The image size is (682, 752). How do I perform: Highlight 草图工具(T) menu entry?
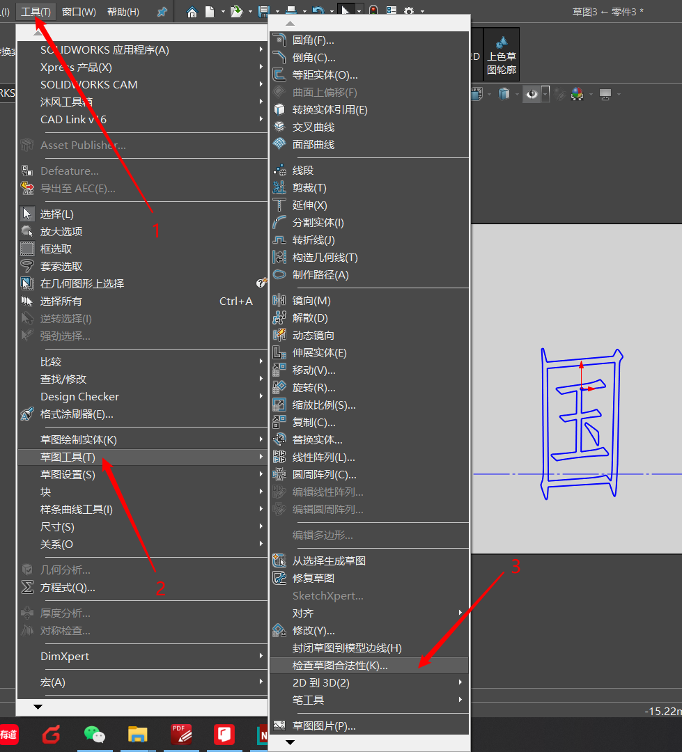[x=142, y=457]
